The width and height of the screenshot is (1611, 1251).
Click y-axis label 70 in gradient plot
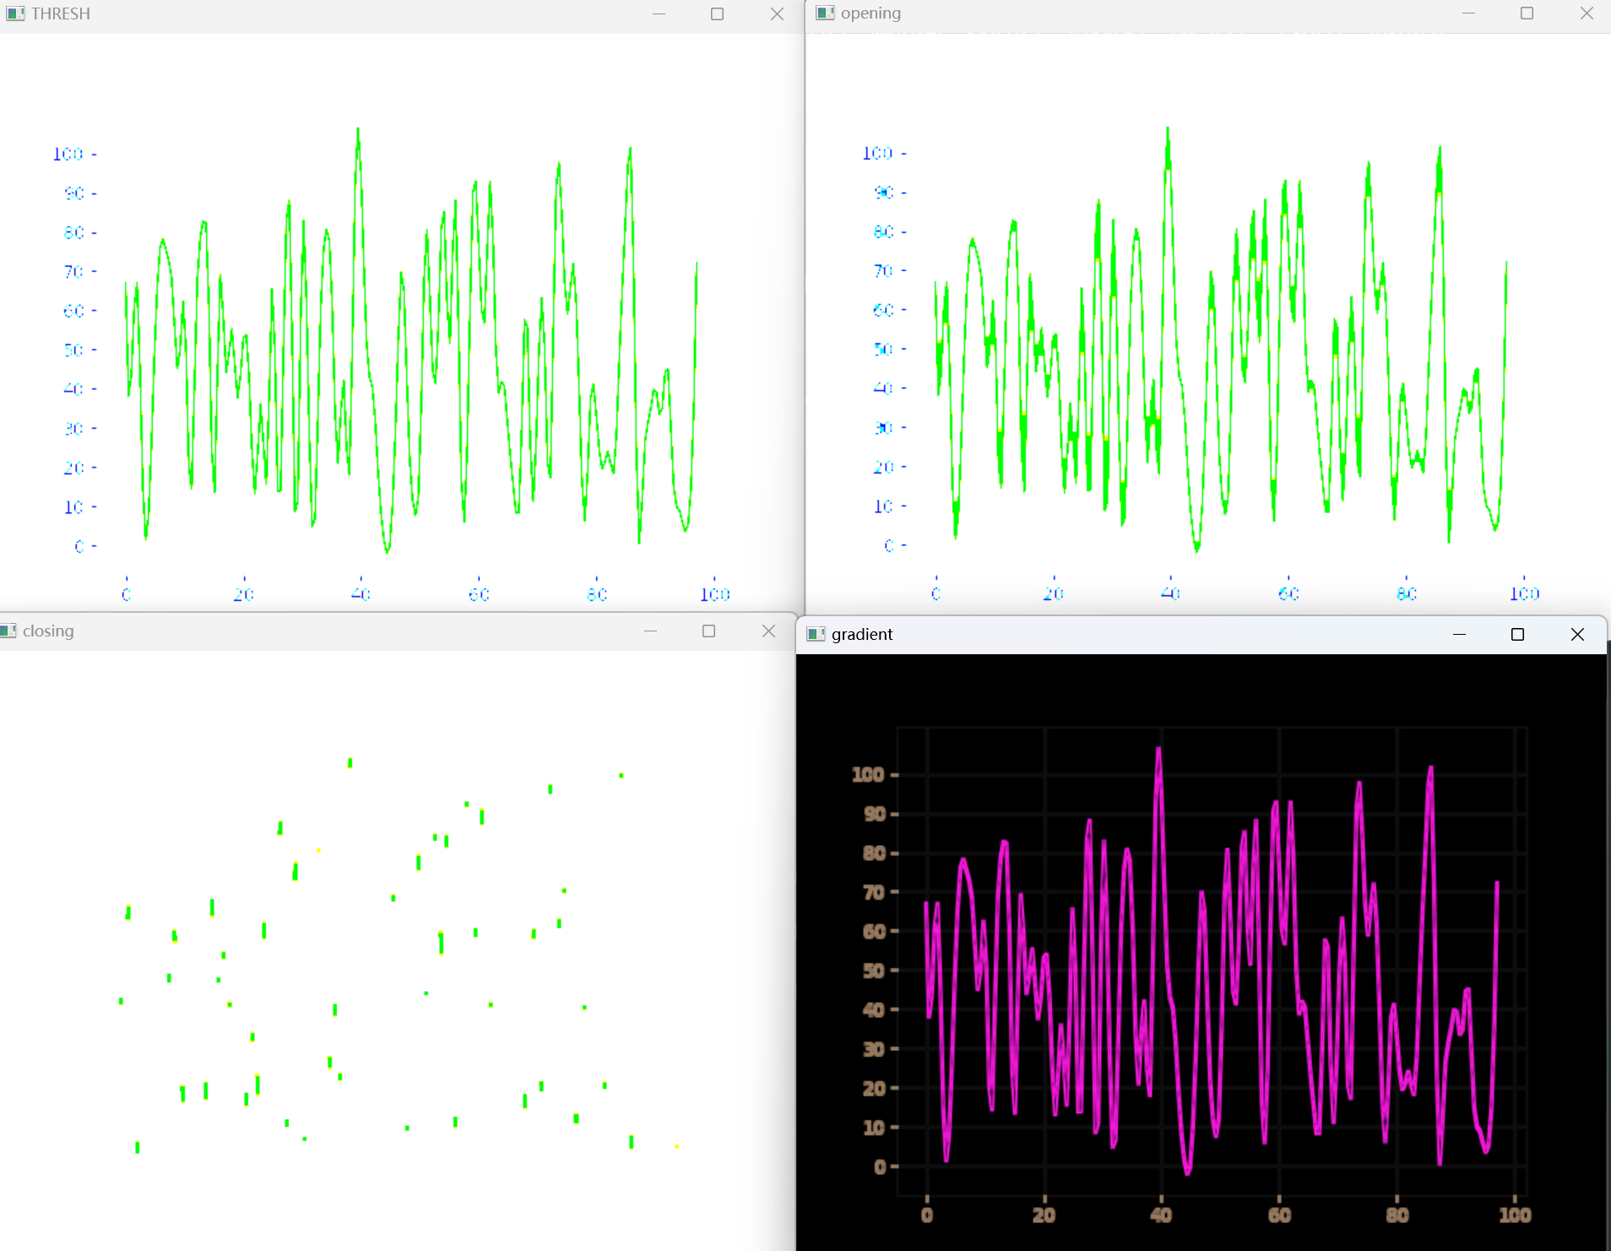tap(874, 892)
